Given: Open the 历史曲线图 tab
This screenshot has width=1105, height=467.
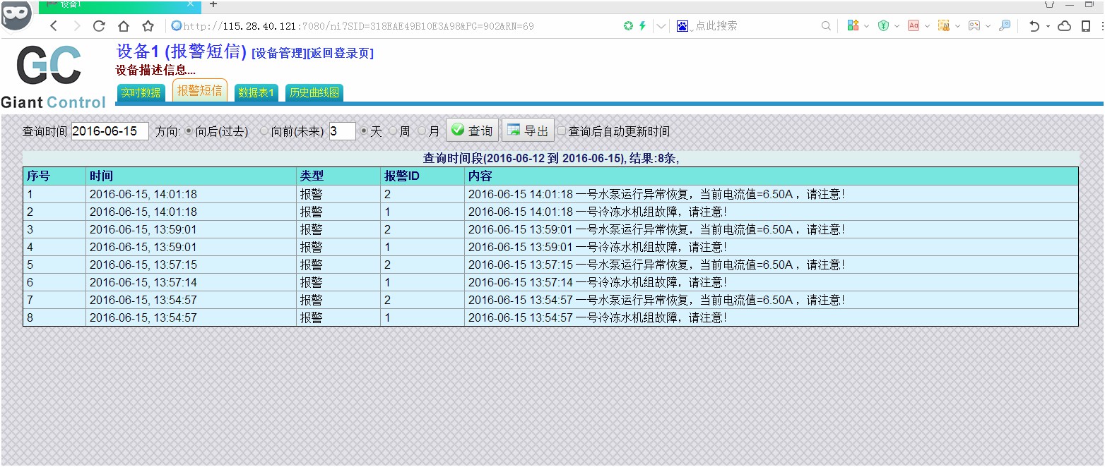Looking at the screenshot, I should (x=314, y=92).
